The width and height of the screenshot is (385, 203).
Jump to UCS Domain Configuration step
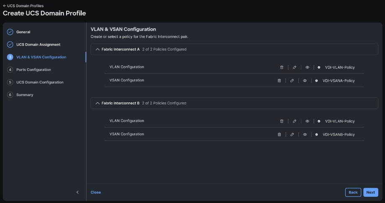coord(40,82)
